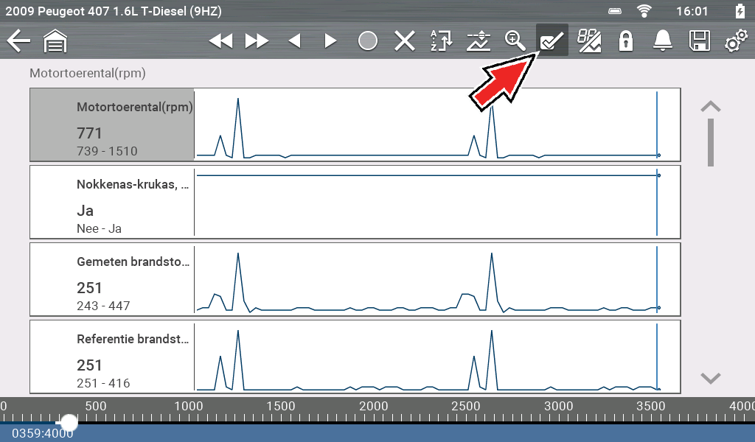Clear the data using the X icon

pyautogui.click(x=404, y=41)
